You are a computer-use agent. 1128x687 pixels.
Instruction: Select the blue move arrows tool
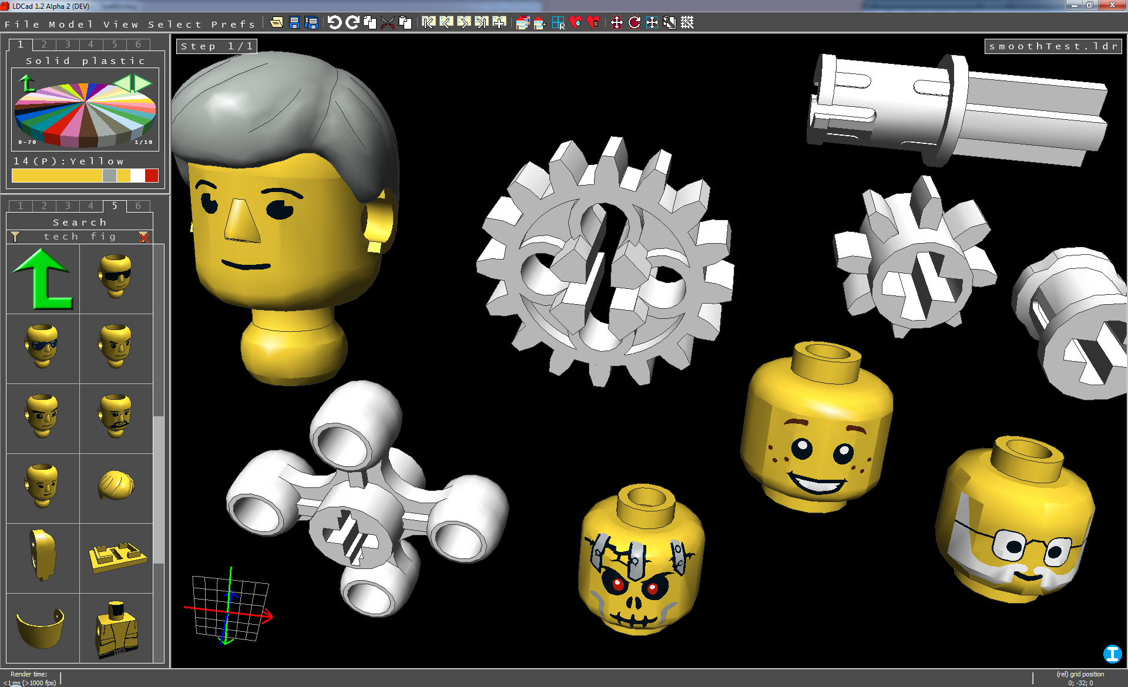coord(652,23)
